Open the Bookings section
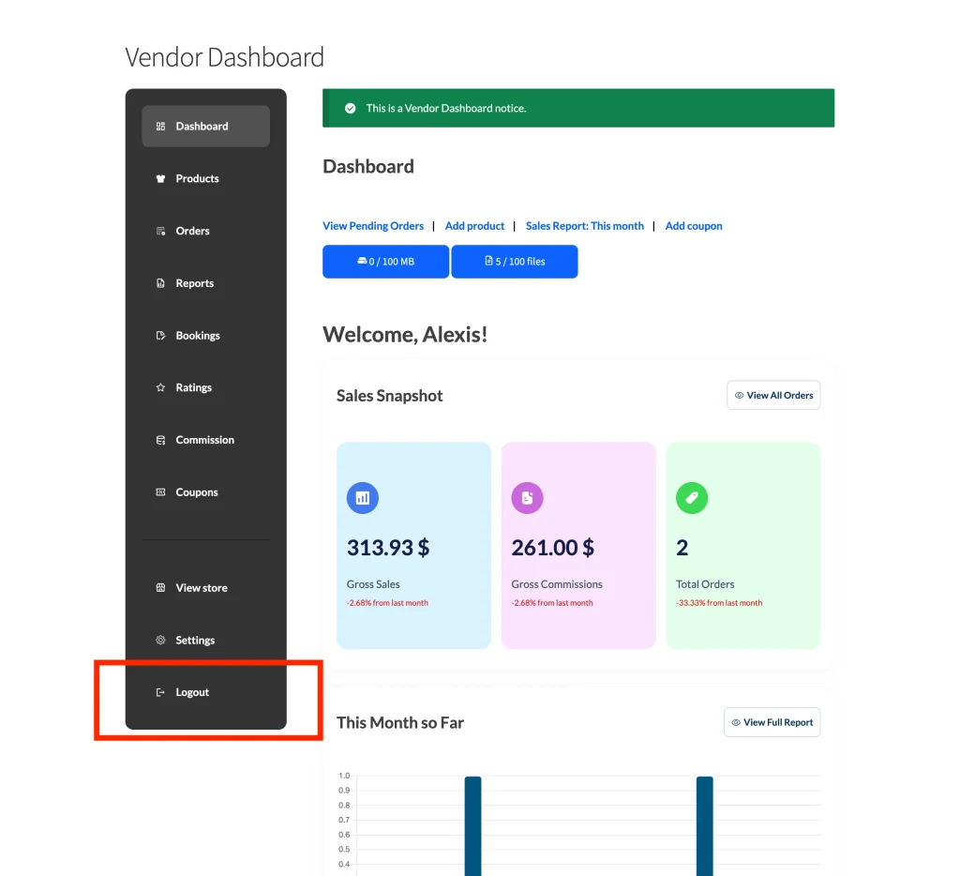 point(205,336)
